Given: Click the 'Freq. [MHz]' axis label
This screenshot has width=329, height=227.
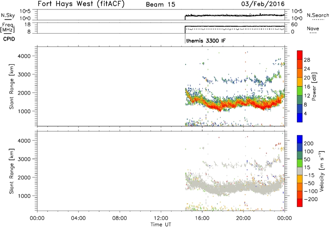Looking at the screenshot, I should click(8, 27).
